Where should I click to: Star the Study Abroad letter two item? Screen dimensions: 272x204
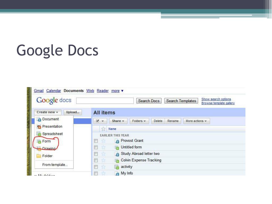pyautogui.click(x=103, y=154)
